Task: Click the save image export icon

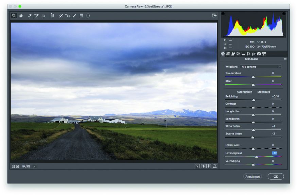Action: [x=214, y=16]
